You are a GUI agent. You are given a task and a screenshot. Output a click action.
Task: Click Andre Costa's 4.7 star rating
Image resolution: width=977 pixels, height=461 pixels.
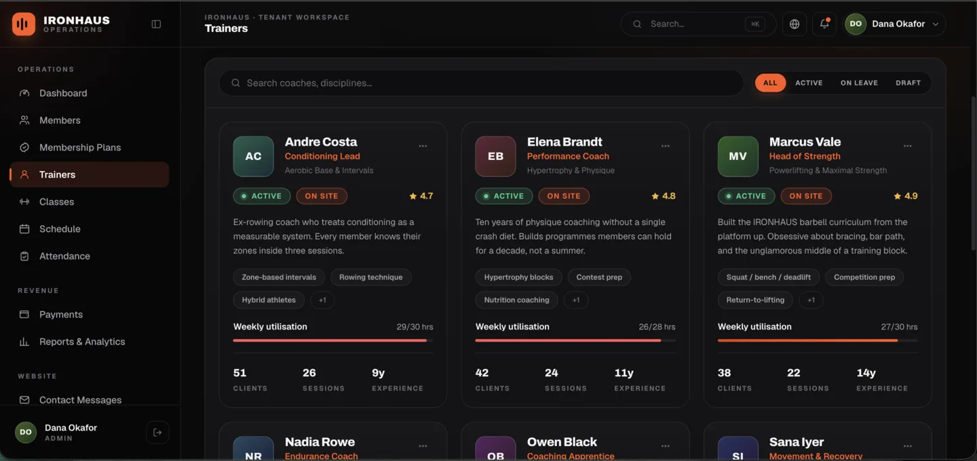pyautogui.click(x=421, y=196)
